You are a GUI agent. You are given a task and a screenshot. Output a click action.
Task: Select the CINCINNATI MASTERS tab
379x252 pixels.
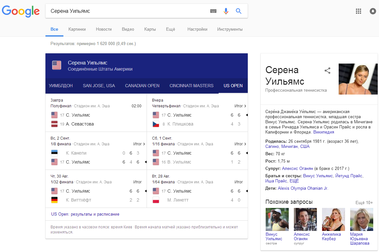[191, 86]
